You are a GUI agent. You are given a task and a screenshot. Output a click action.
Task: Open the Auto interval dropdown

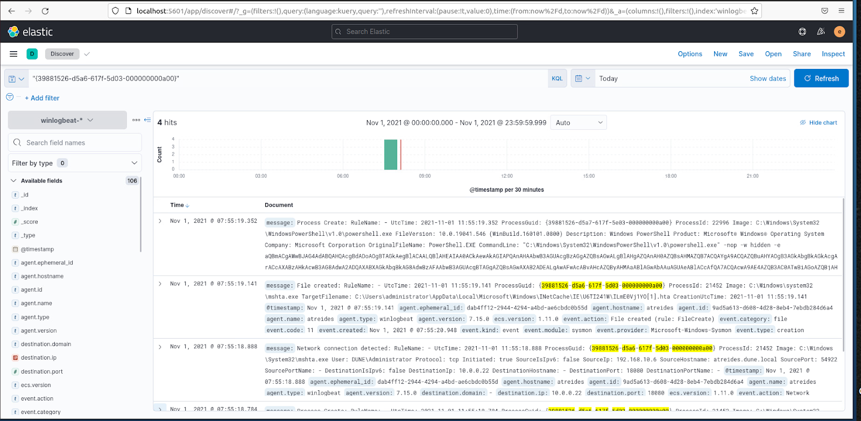(x=578, y=123)
